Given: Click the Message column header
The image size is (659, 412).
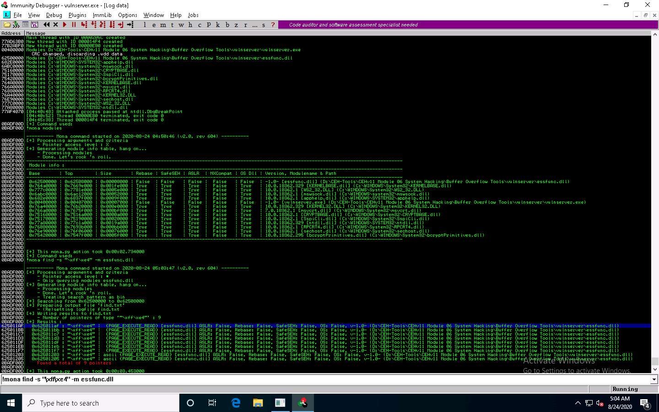Looking at the screenshot, I should click(338, 33).
